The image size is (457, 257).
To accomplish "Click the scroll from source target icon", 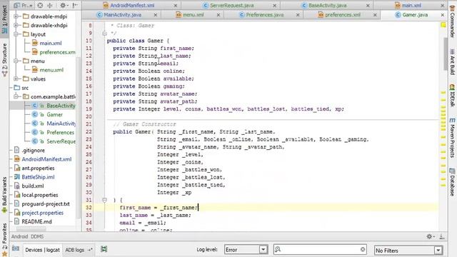I will click(40, 5).
